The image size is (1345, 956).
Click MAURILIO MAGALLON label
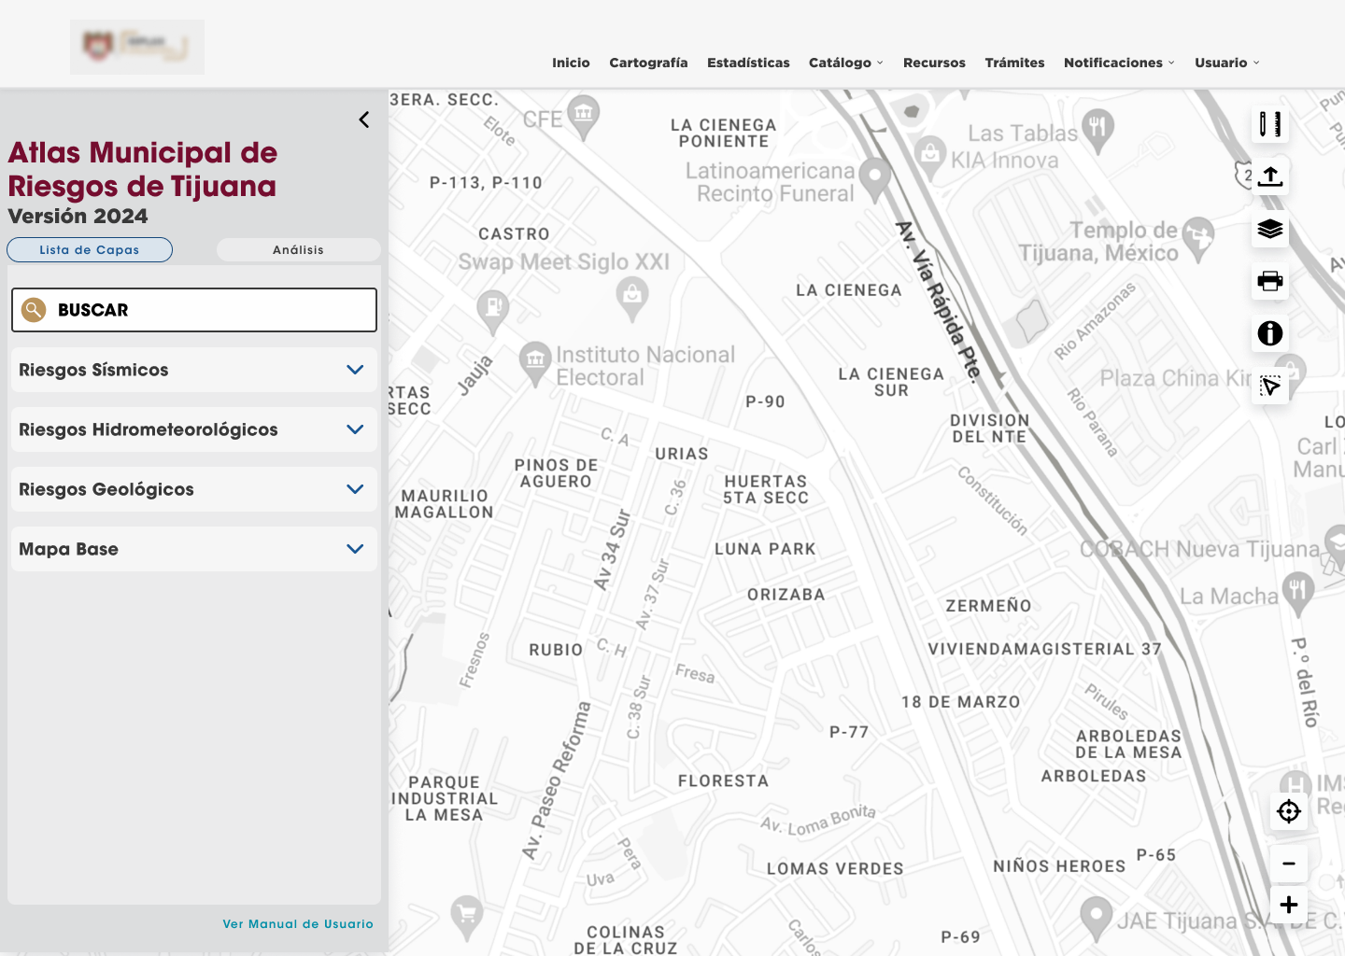(445, 504)
